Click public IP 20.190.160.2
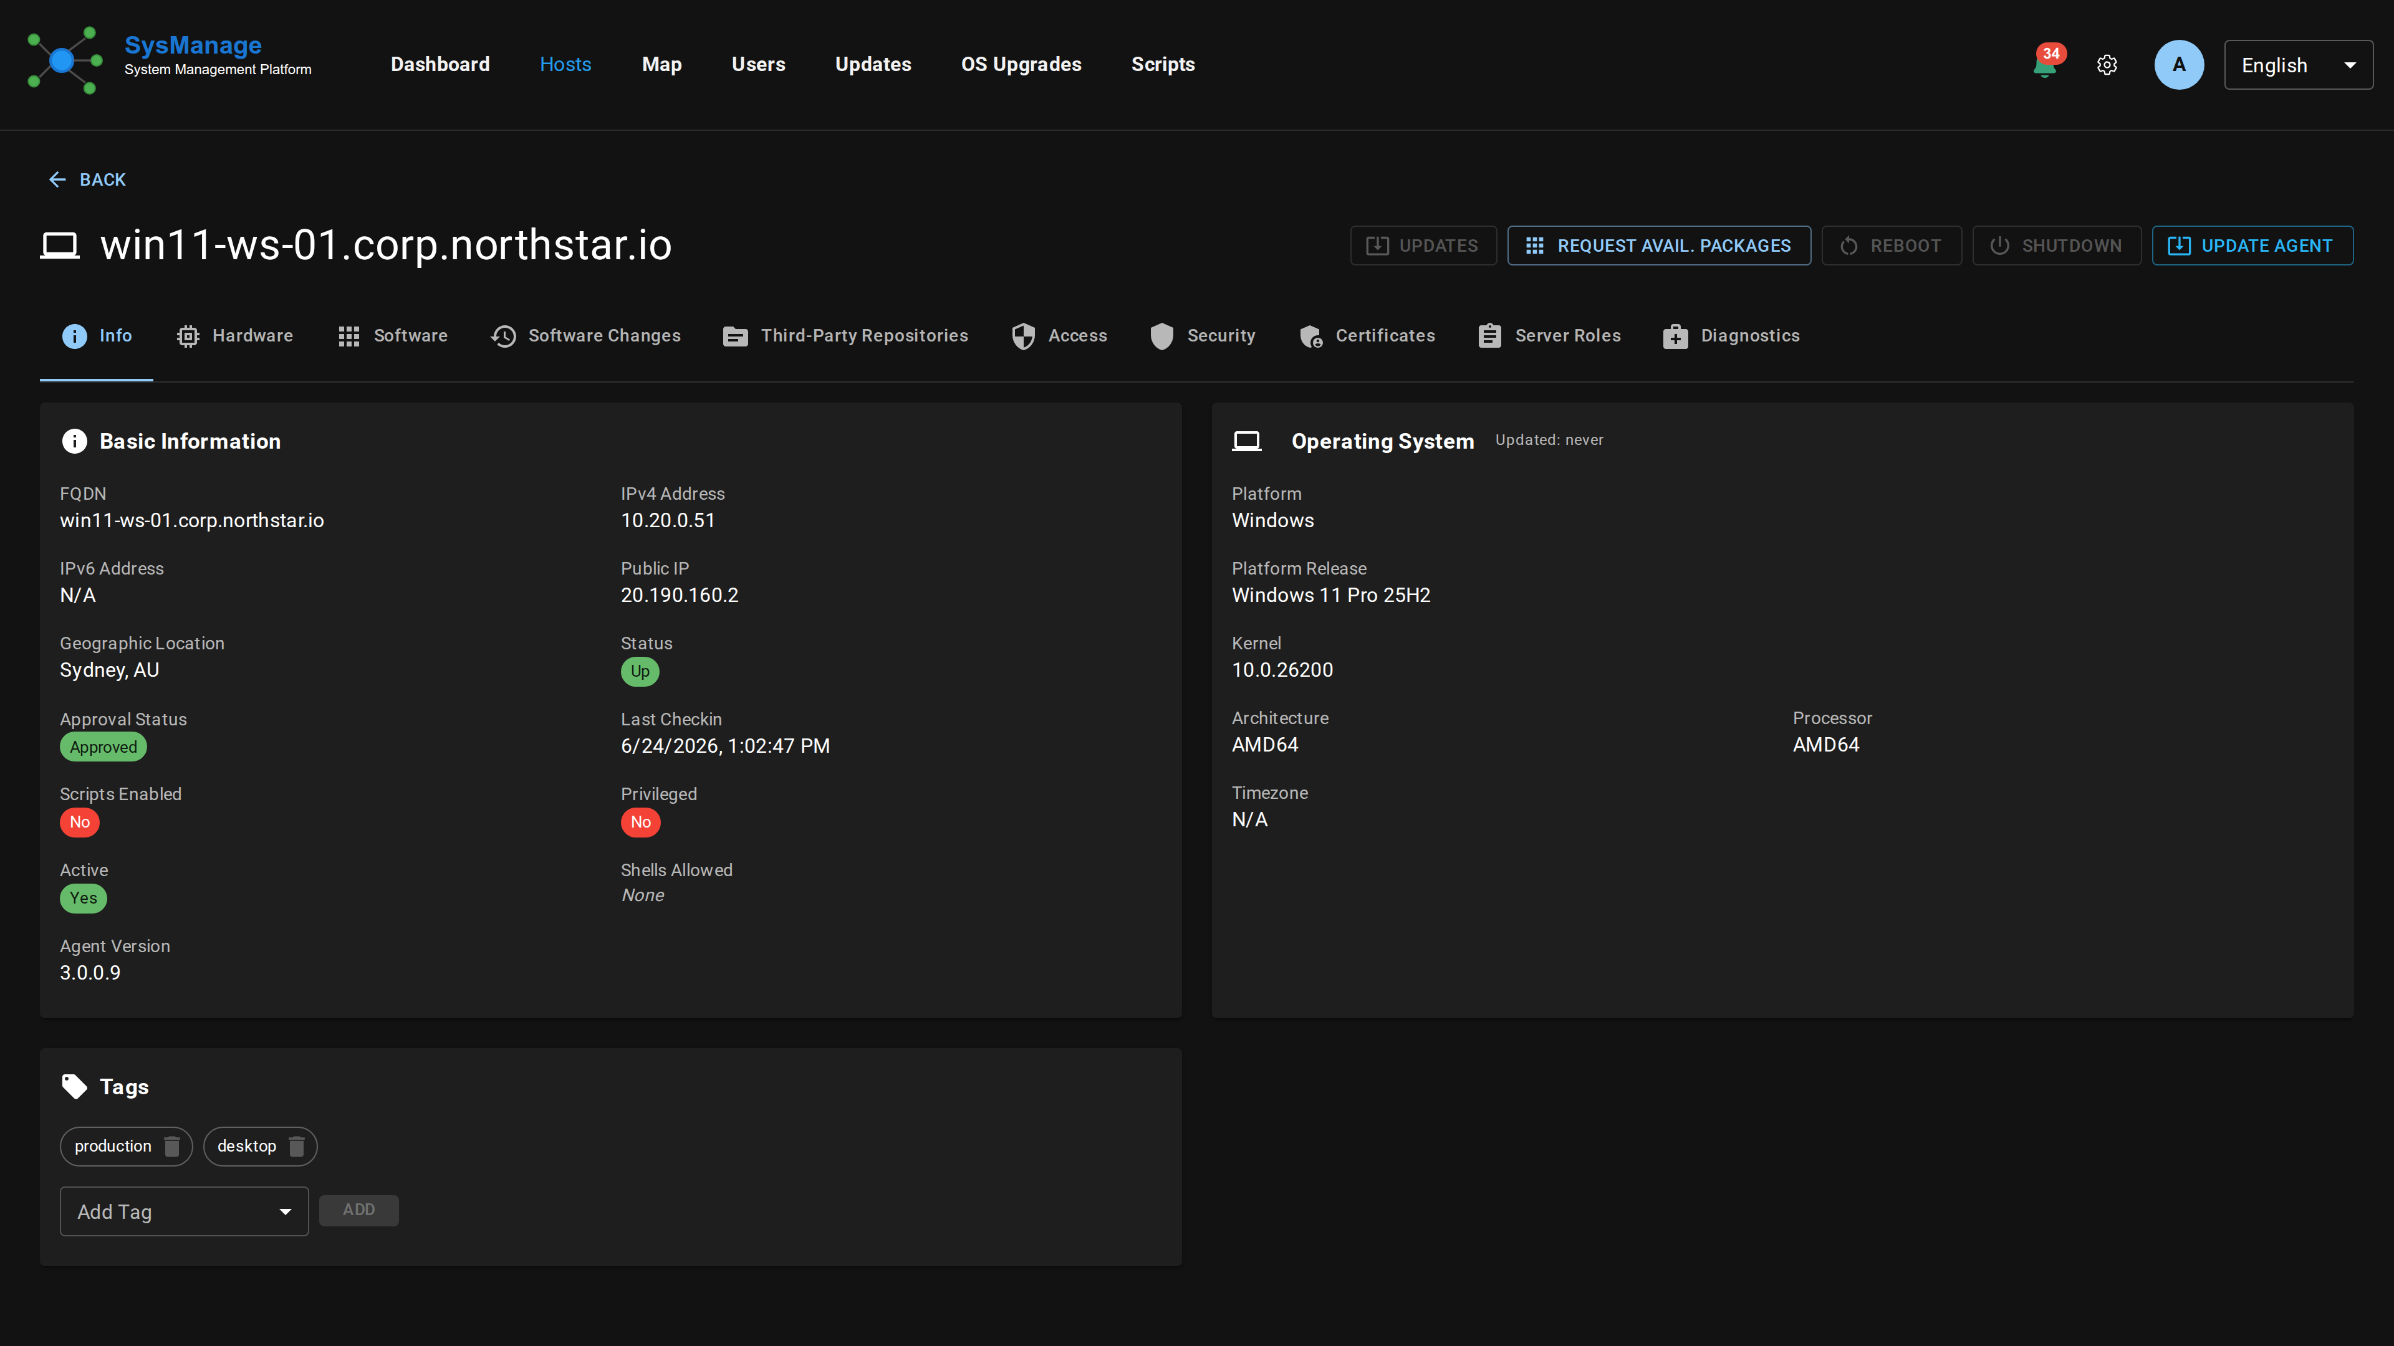This screenshot has height=1346, width=2394. point(680,596)
